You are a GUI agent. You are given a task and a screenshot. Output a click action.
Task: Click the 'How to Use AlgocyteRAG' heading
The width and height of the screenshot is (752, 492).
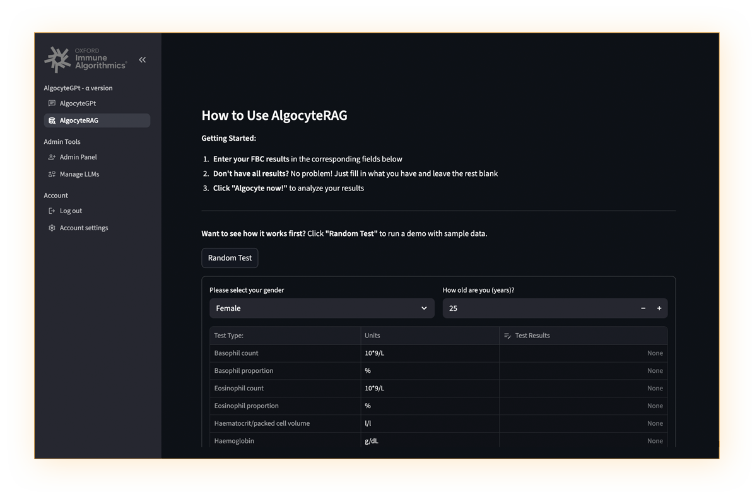[x=274, y=115]
